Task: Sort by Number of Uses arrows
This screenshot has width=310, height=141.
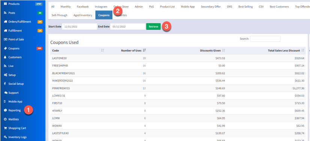Action: (x=144, y=51)
